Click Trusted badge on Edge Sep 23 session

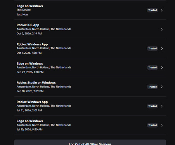point(152,68)
